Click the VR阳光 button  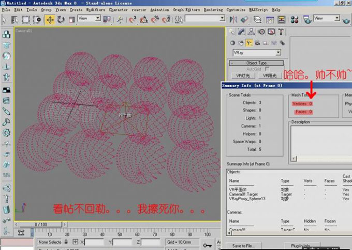click(x=270, y=76)
